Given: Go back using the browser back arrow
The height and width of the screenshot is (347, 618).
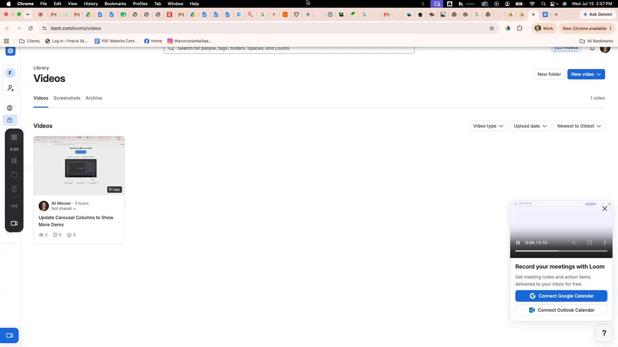Looking at the screenshot, I should pos(7,28).
